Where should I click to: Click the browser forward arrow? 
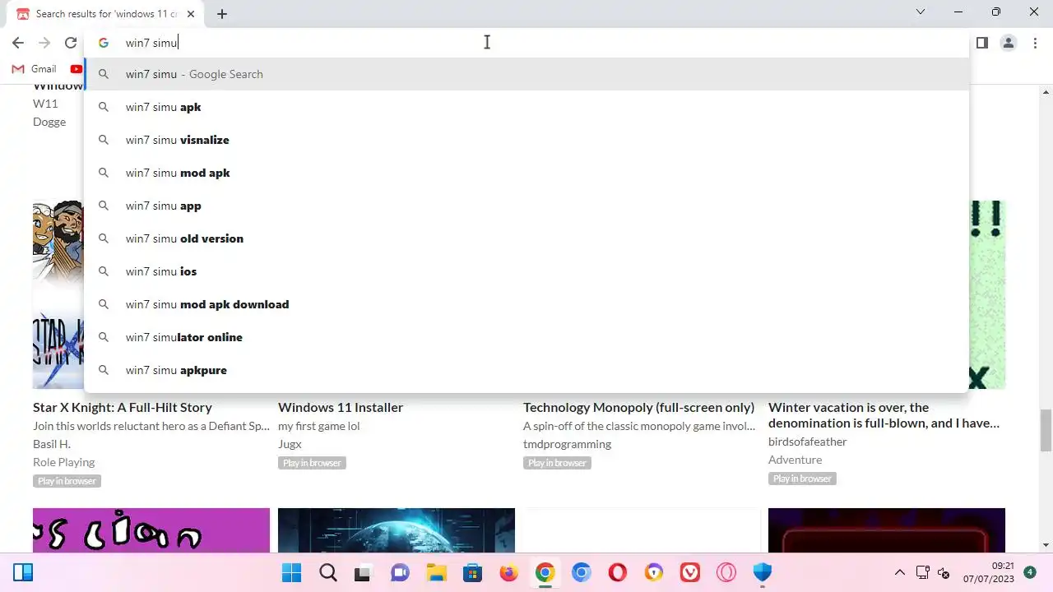click(x=44, y=43)
